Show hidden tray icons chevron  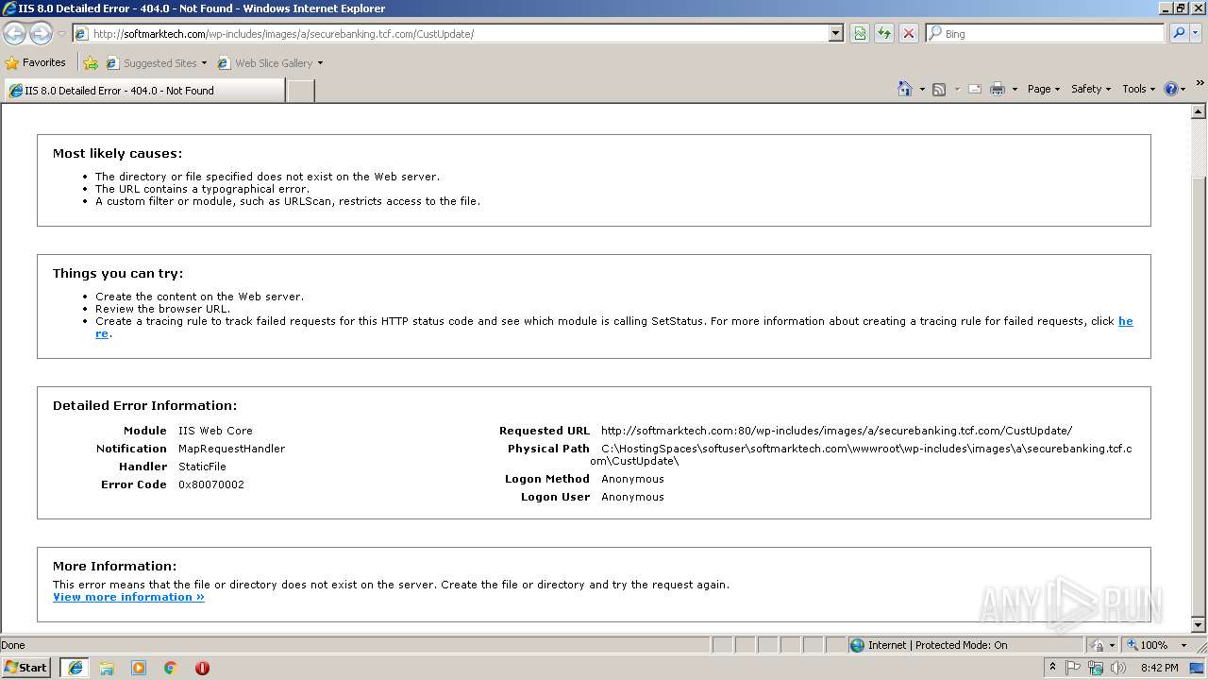(x=1053, y=668)
